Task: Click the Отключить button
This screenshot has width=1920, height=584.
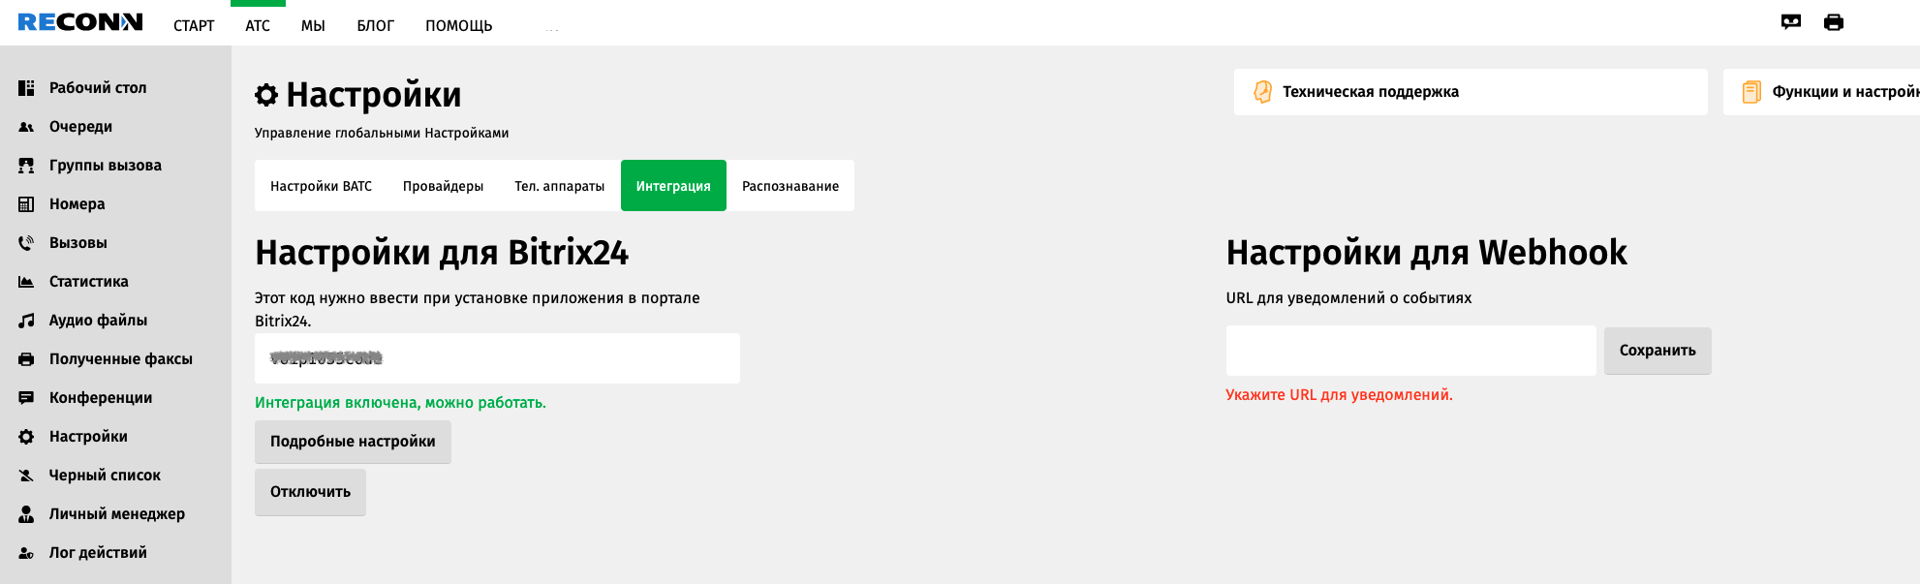Action: (310, 492)
